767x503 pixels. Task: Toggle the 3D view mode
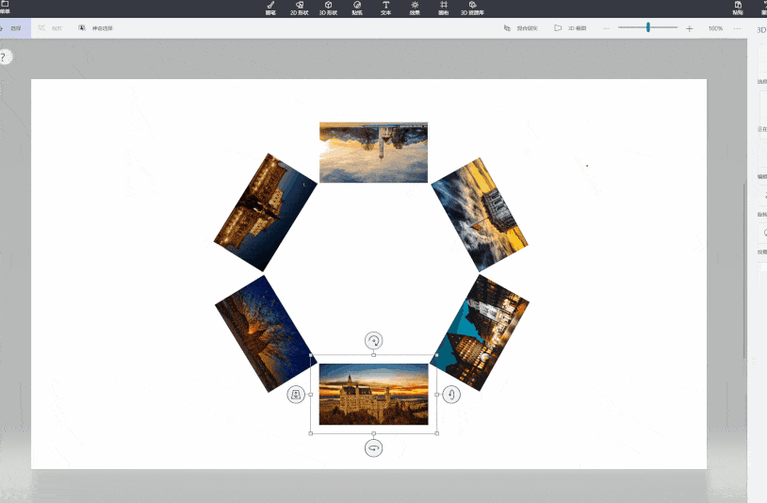(570, 28)
